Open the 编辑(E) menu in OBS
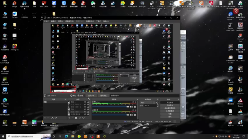Screen dimensions: 248x139 pos(53,21)
